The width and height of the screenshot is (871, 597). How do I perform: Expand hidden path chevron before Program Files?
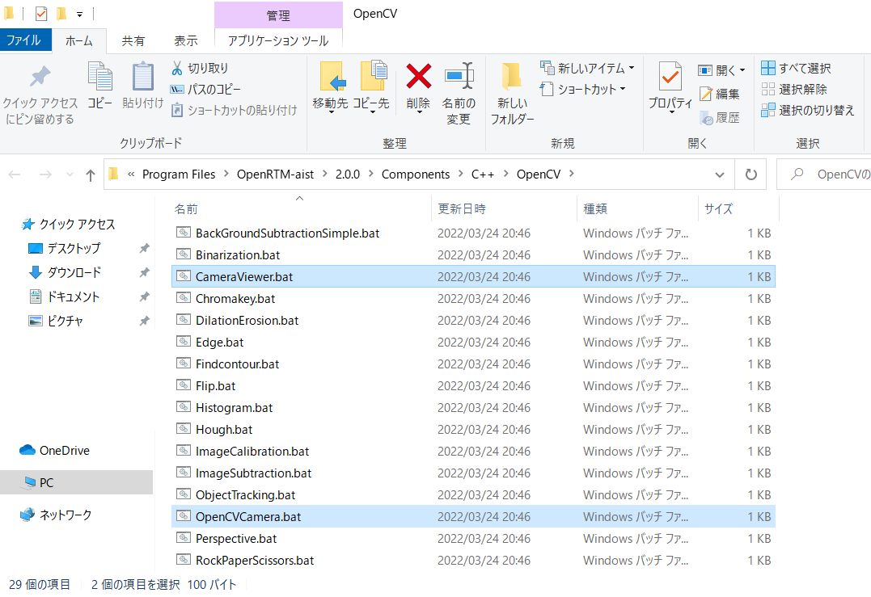131,174
